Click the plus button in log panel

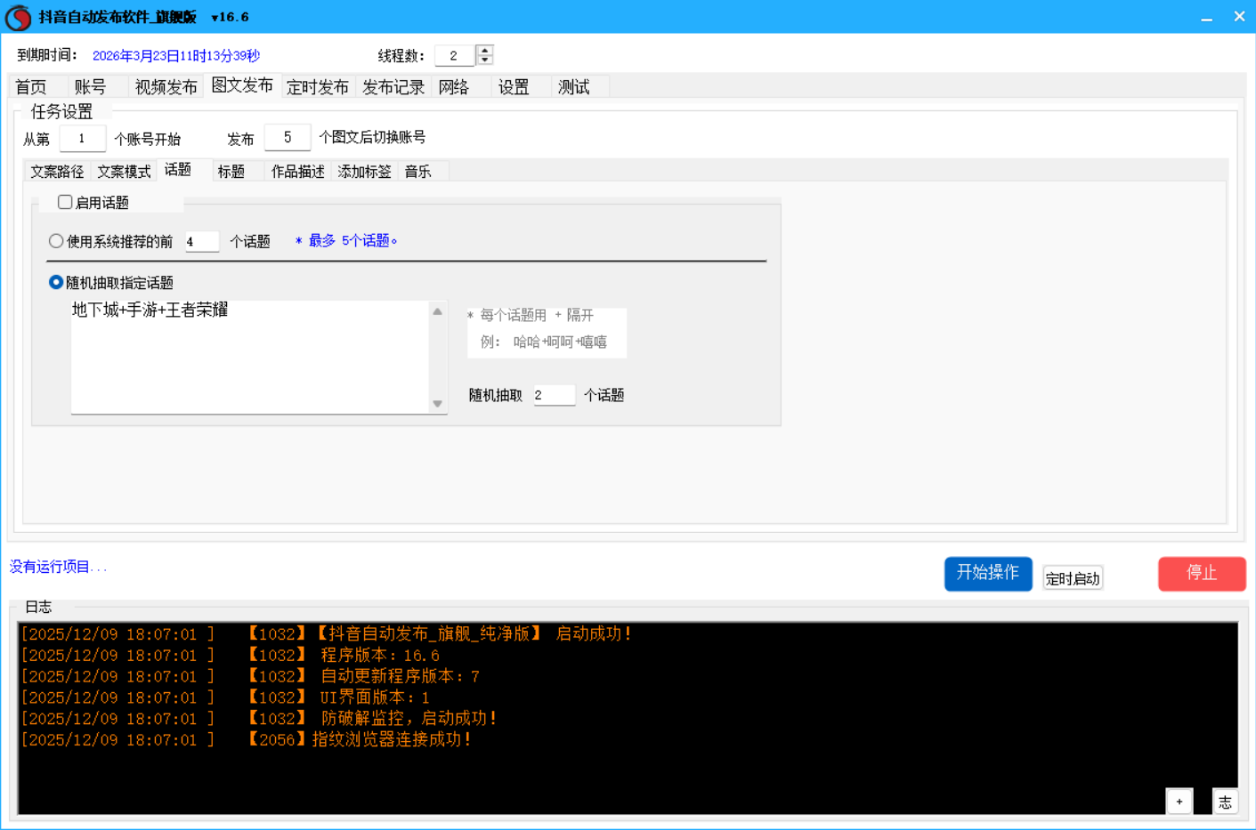pyautogui.click(x=1179, y=802)
